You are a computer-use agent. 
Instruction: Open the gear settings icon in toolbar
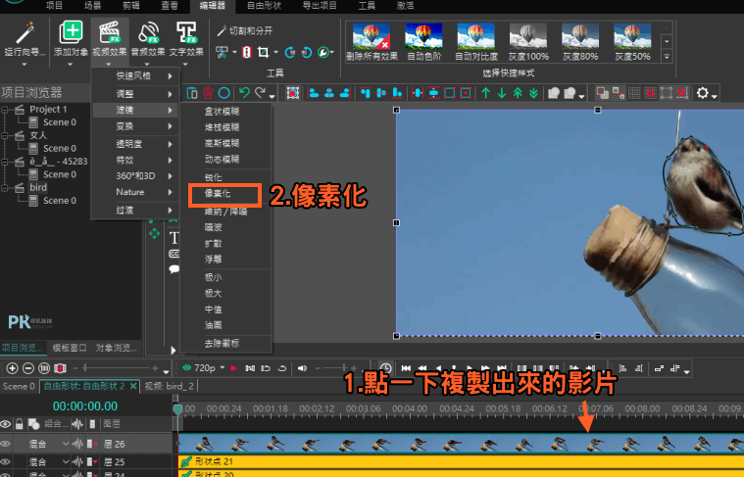(x=702, y=93)
